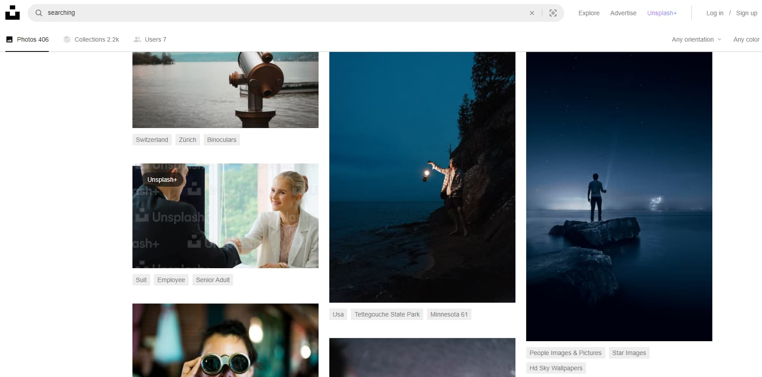Open the Advertise link
This screenshot has height=377, width=762.
623,13
